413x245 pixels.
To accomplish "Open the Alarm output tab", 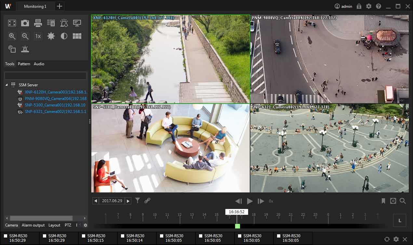I will click(x=33, y=225).
